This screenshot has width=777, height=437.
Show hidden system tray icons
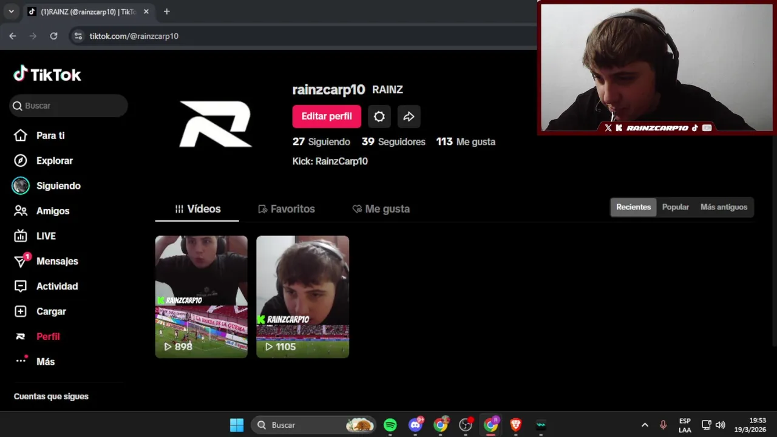[x=645, y=425]
